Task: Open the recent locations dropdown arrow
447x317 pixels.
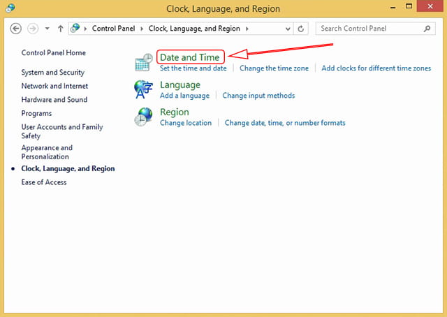Action: [x=47, y=29]
